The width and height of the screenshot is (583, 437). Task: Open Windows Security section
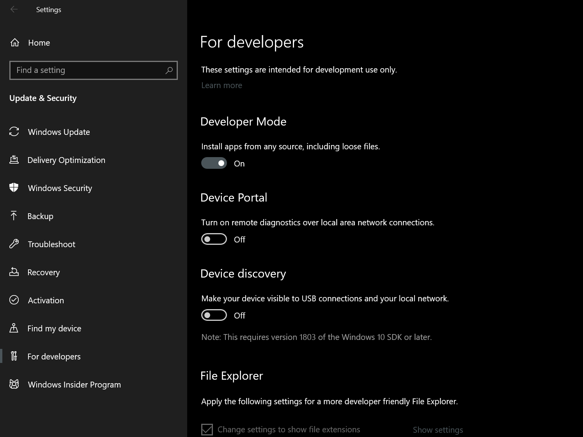94,188
